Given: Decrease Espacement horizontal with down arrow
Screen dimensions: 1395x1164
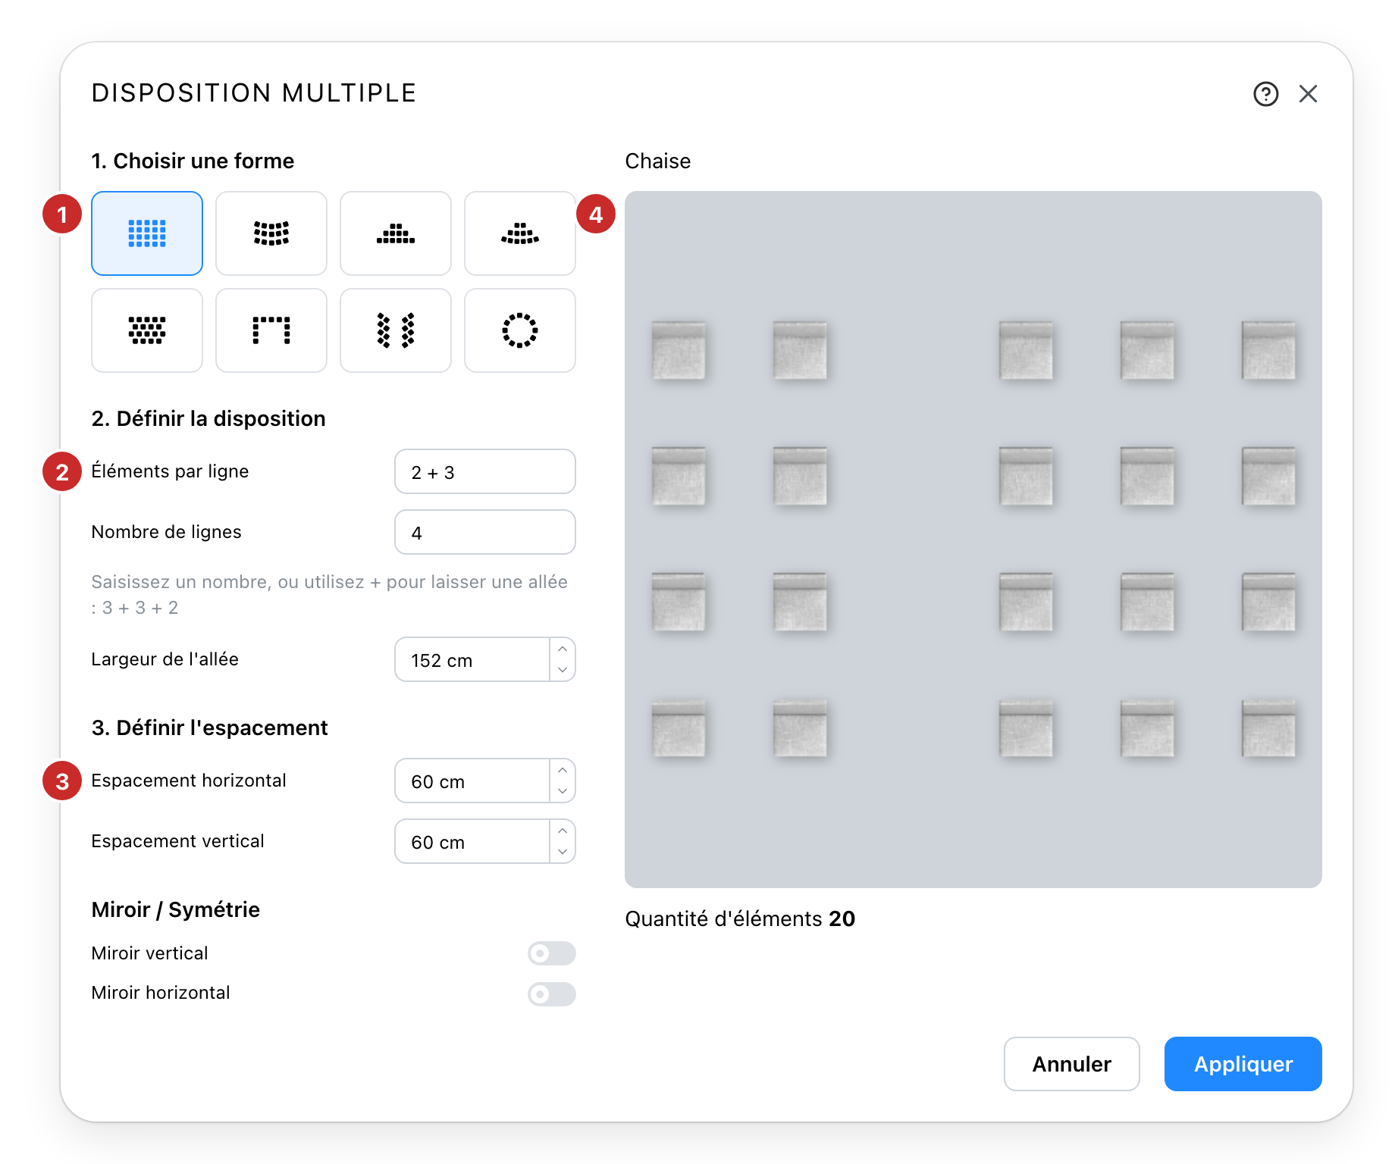Looking at the screenshot, I should click(x=563, y=791).
